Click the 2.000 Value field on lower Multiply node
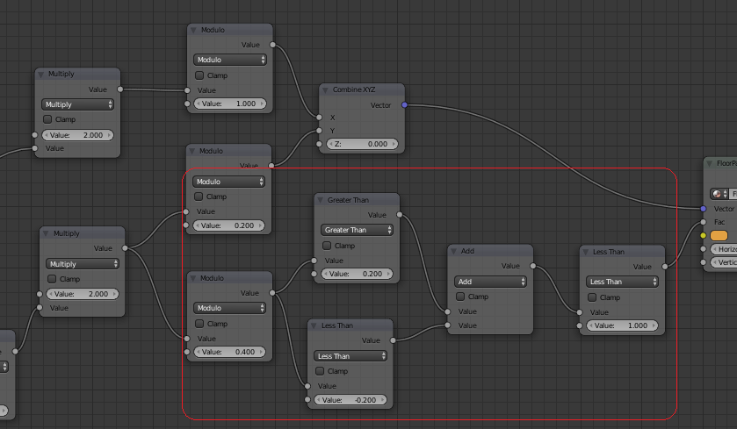The width and height of the screenshot is (737, 429). 83,294
